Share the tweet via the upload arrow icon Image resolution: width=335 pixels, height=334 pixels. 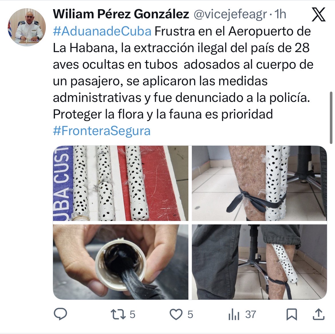[x=319, y=314]
